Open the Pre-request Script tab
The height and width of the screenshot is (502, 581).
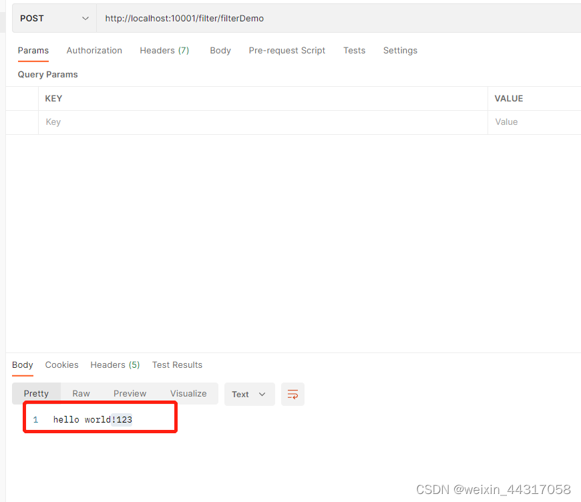click(286, 50)
